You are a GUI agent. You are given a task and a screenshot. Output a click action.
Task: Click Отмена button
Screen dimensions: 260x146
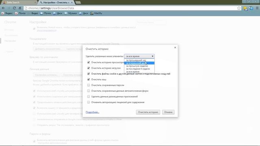168,112
